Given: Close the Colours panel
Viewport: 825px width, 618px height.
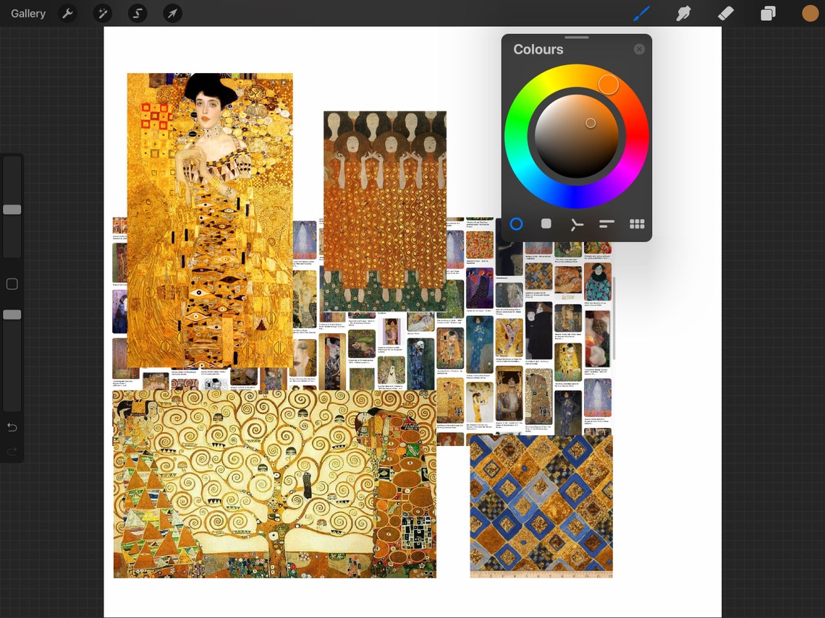Looking at the screenshot, I should point(639,48).
